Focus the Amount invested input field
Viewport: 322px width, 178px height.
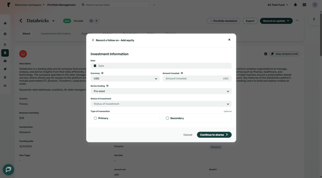[197, 78]
